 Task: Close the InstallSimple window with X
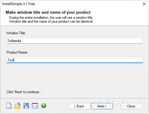coord(144,4)
